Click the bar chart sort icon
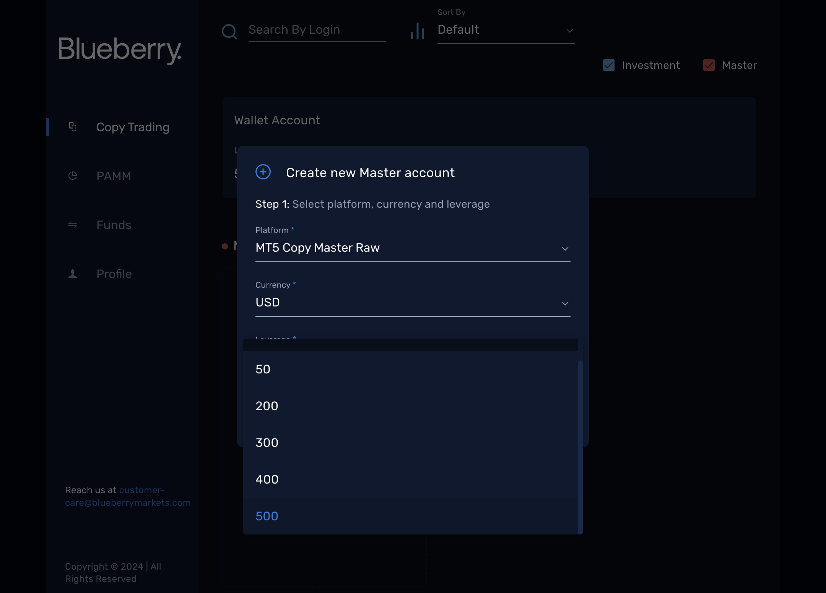 (x=418, y=31)
